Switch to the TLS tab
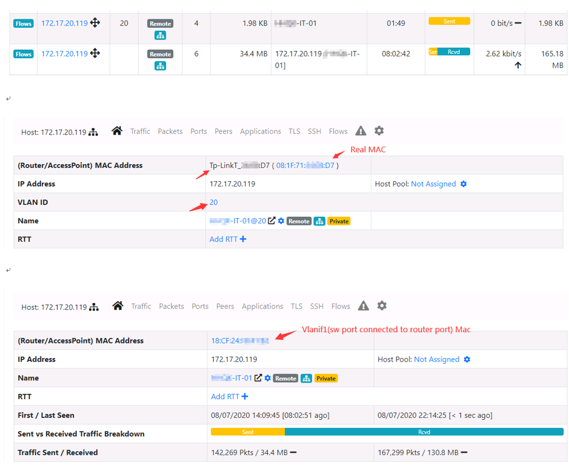This screenshot has height=475, width=569. pos(295,131)
